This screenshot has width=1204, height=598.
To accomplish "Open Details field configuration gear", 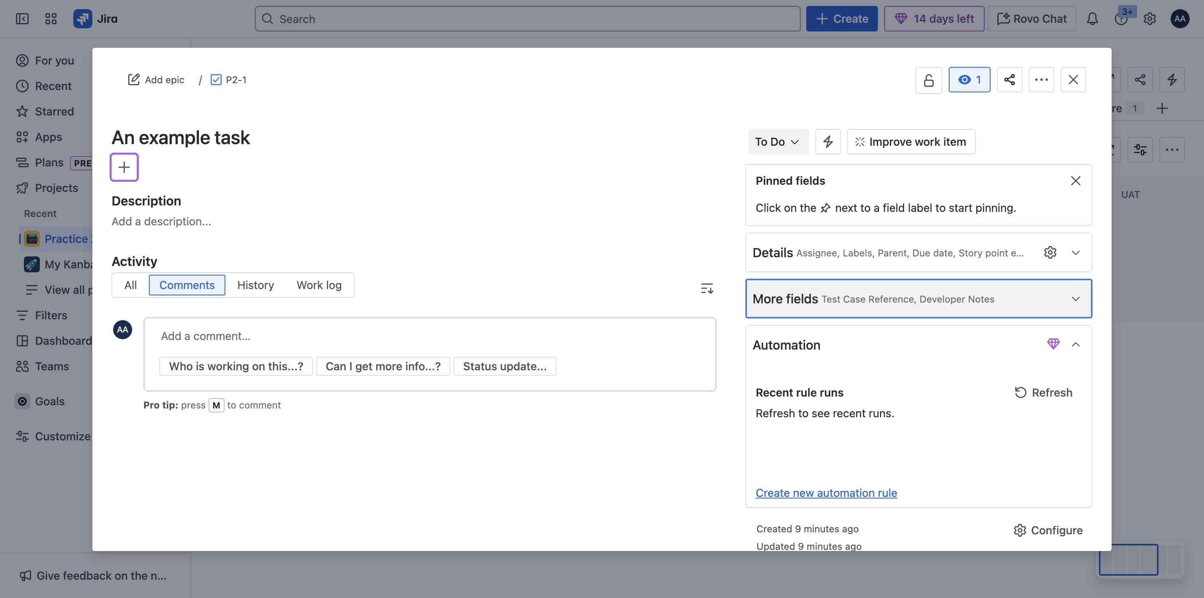I will click(1050, 252).
